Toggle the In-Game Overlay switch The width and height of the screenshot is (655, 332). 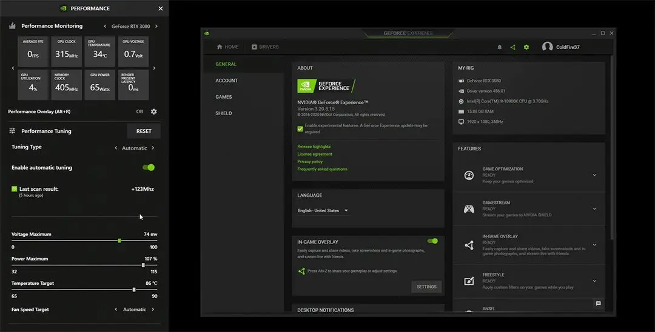(432, 241)
